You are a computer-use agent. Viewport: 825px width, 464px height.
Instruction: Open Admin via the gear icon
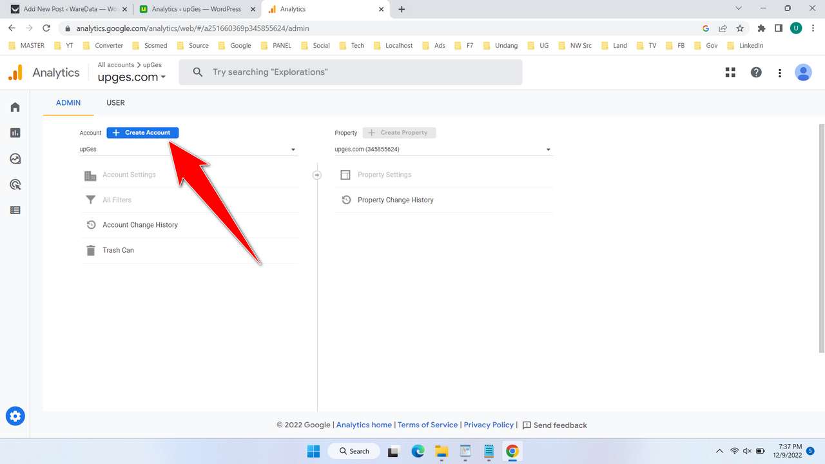15,416
